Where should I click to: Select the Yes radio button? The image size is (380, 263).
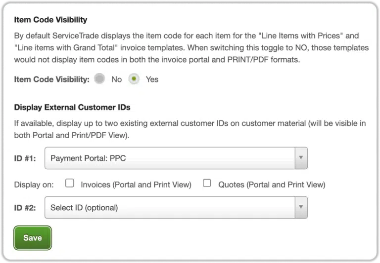[x=134, y=79]
